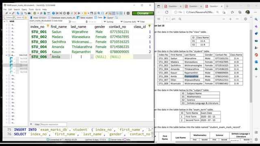Open Edge tab actions menu icon
260x146 pixels.
(x=158, y=6)
